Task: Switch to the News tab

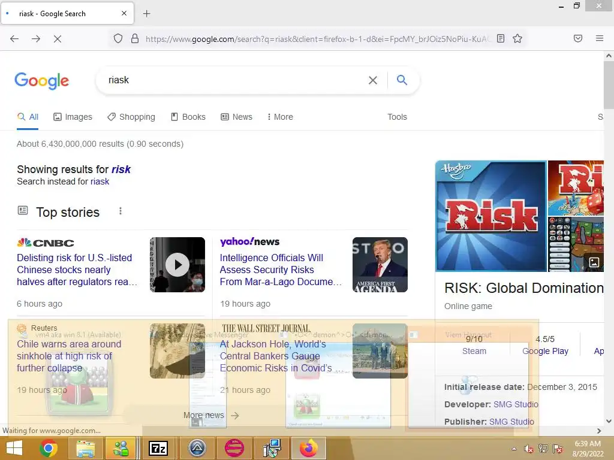Action: click(236, 117)
